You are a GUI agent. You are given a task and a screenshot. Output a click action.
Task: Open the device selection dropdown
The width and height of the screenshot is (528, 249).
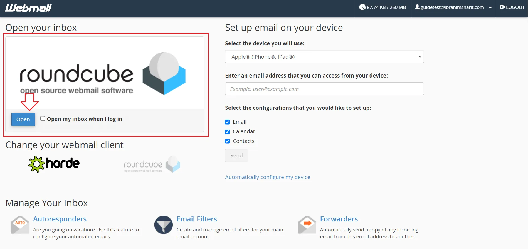pos(324,57)
